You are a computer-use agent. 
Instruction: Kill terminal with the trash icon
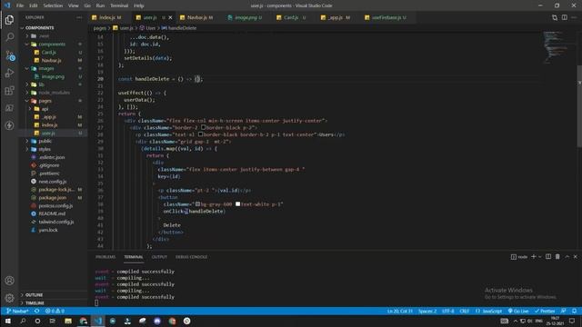[557, 256]
